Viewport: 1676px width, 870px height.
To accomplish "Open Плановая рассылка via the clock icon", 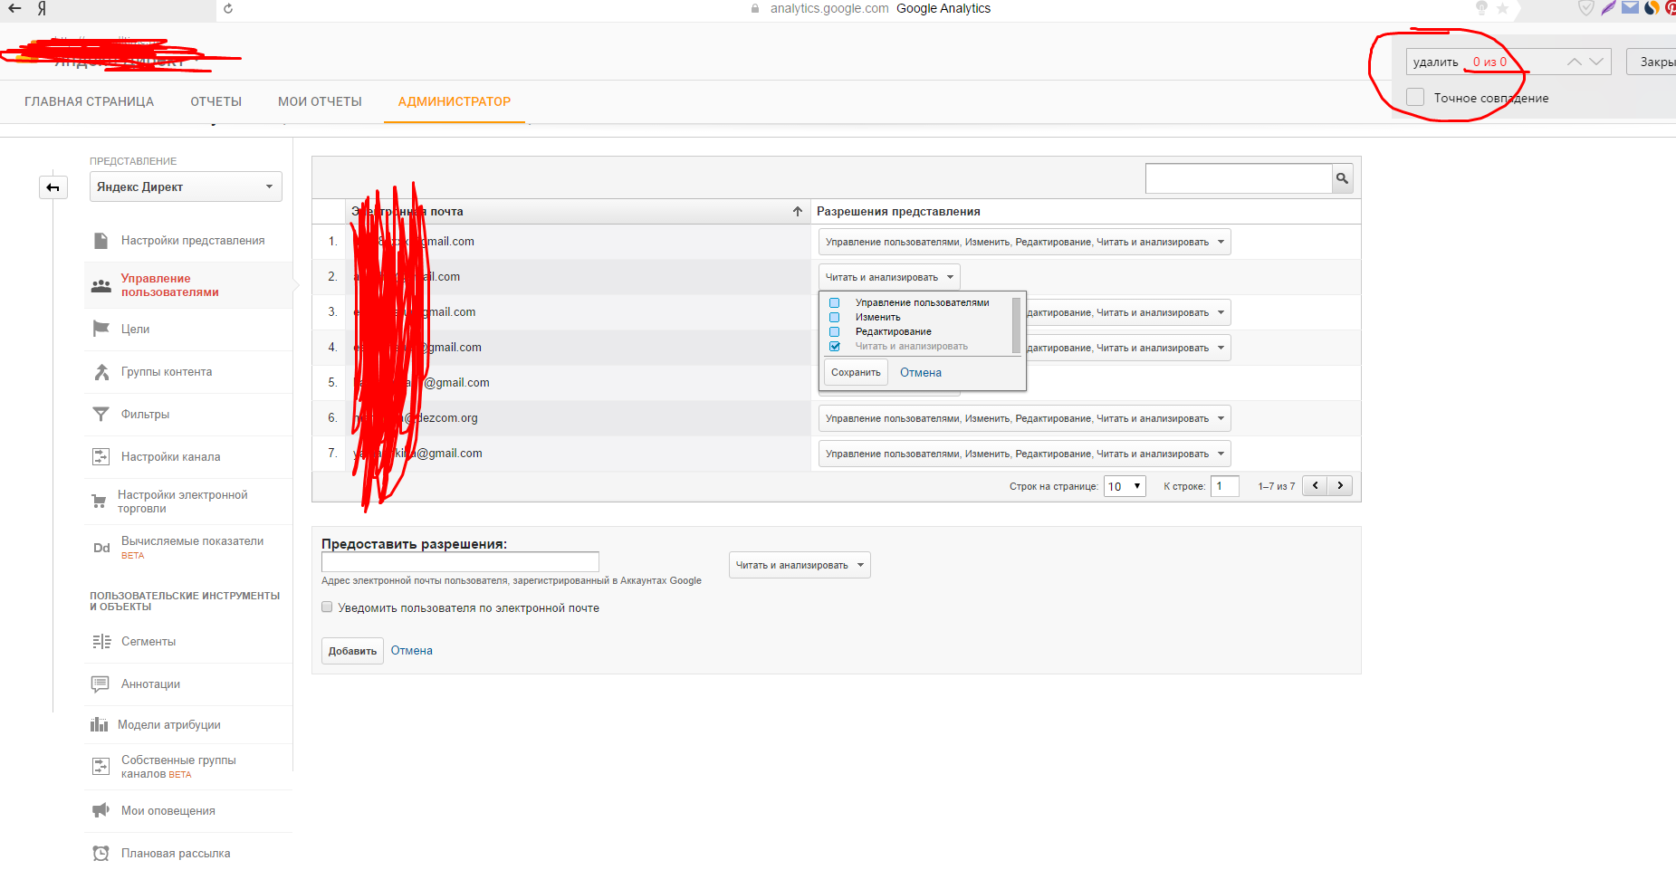I will coord(101,854).
